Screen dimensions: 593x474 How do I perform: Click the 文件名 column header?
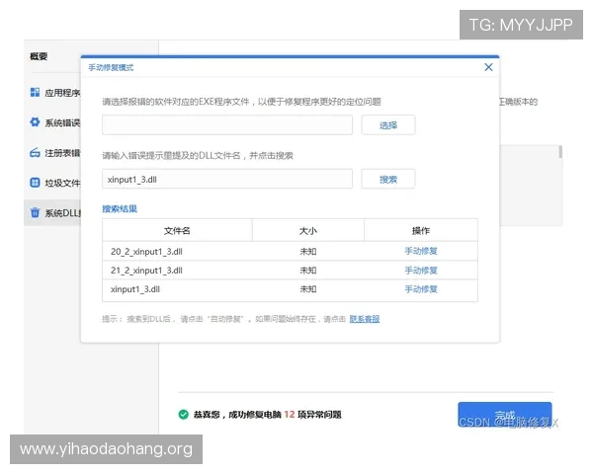point(177,230)
